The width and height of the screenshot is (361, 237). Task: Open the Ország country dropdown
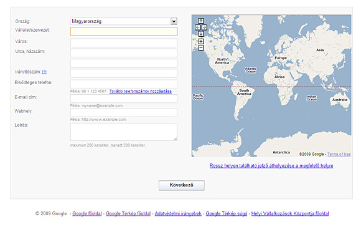(124, 21)
